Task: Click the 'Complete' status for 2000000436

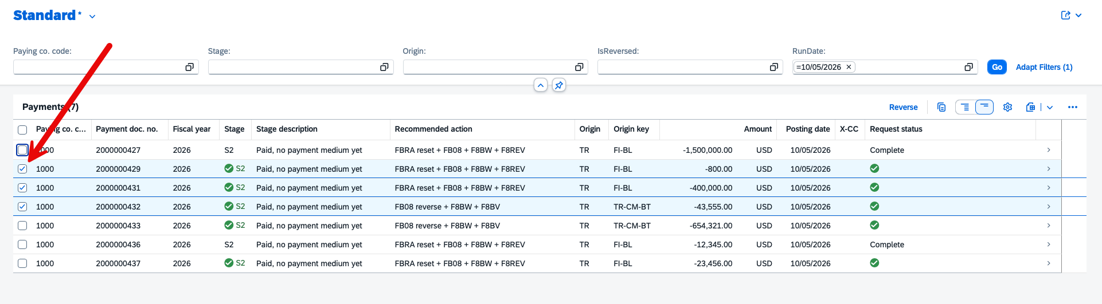Action: click(887, 244)
